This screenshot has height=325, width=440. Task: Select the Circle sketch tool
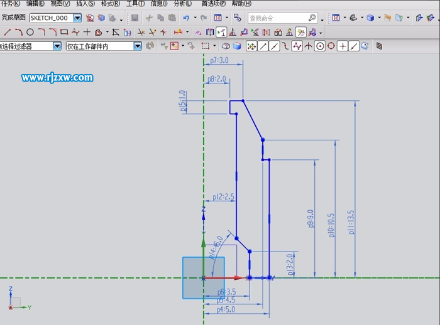(30, 32)
